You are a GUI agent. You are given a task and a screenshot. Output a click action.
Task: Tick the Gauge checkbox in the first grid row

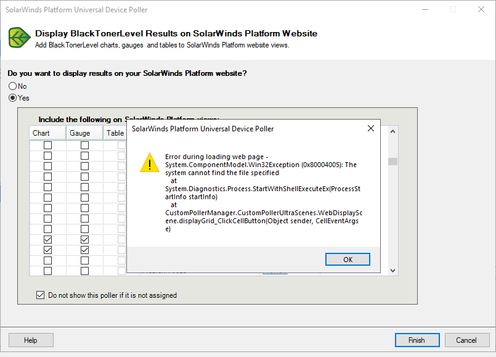click(84, 145)
